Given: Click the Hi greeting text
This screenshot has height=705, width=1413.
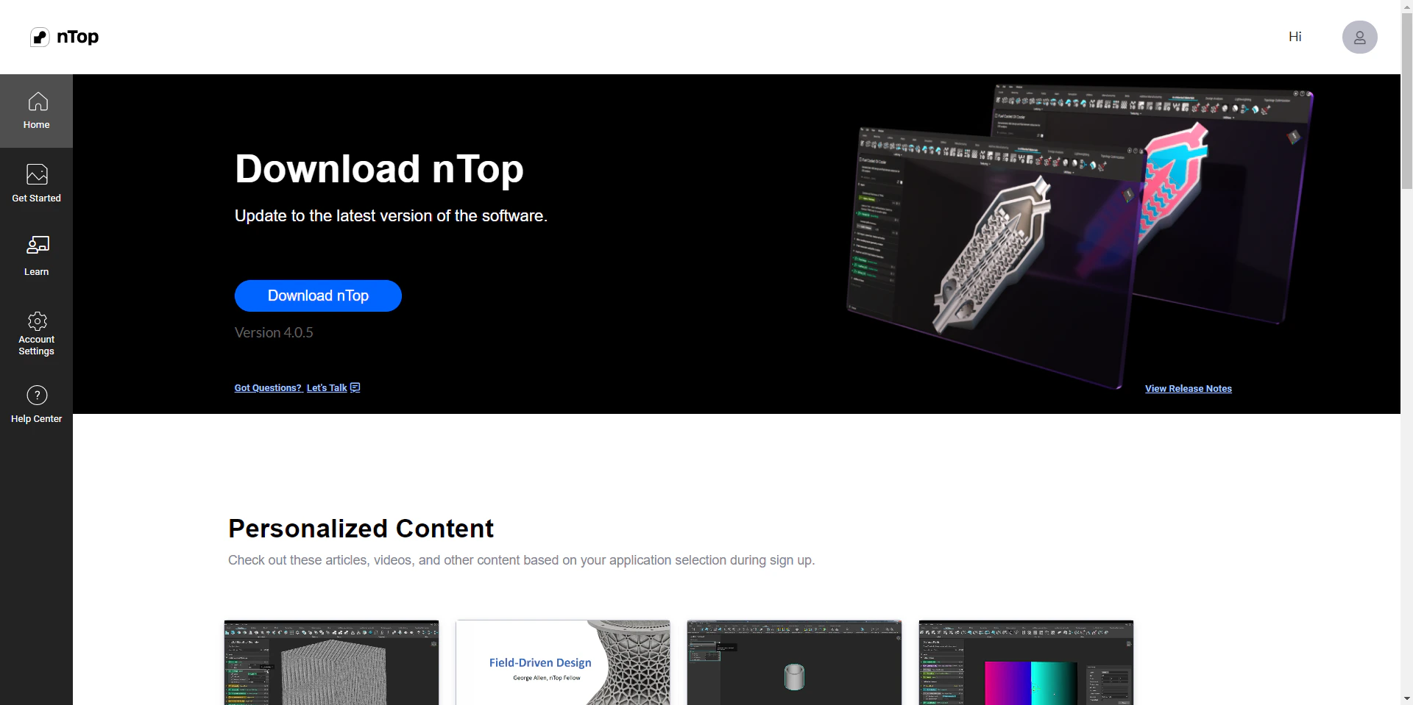Looking at the screenshot, I should pos(1295,37).
